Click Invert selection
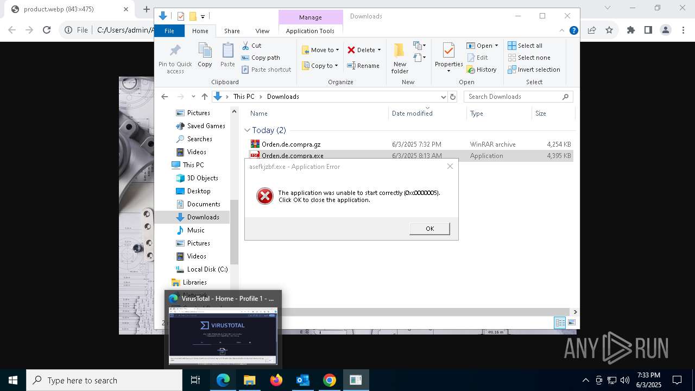 tap(534, 70)
